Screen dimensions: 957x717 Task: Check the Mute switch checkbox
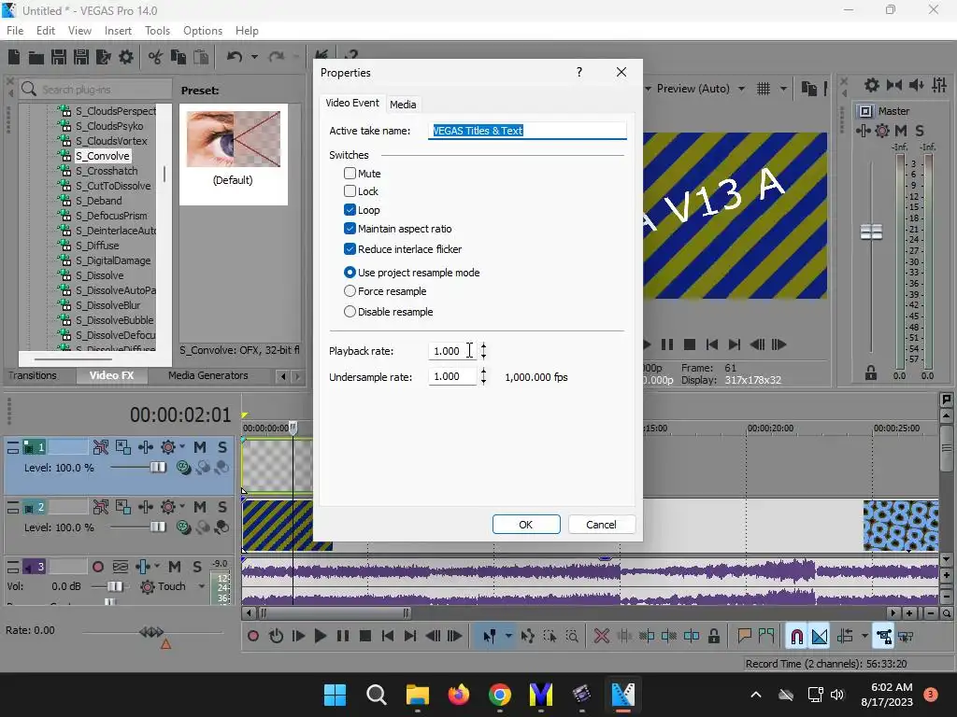(350, 173)
